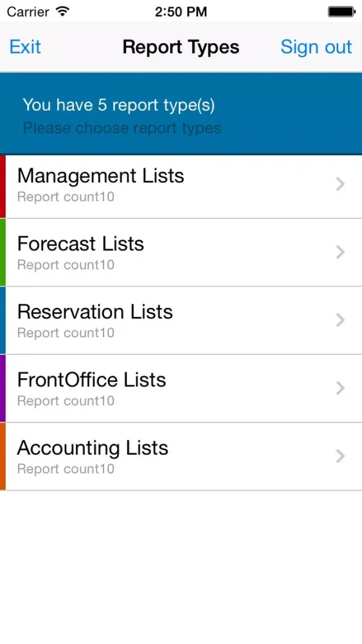
Task: Click green color bar beside Forecast Lists
Action: click(3, 252)
